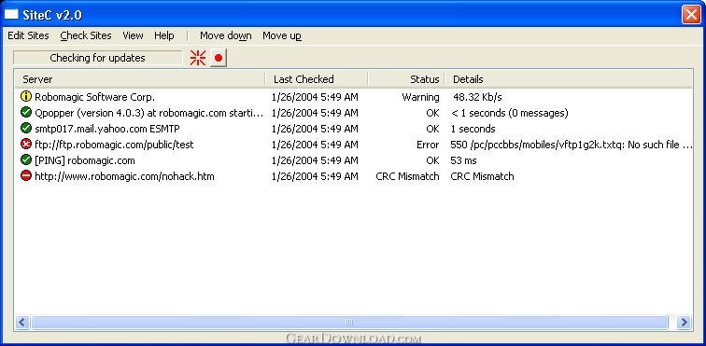Image resolution: width=706 pixels, height=346 pixels.
Task: Click the Last Checked date in the Robomagic Software Corp. row
Action: click(316, 97)
